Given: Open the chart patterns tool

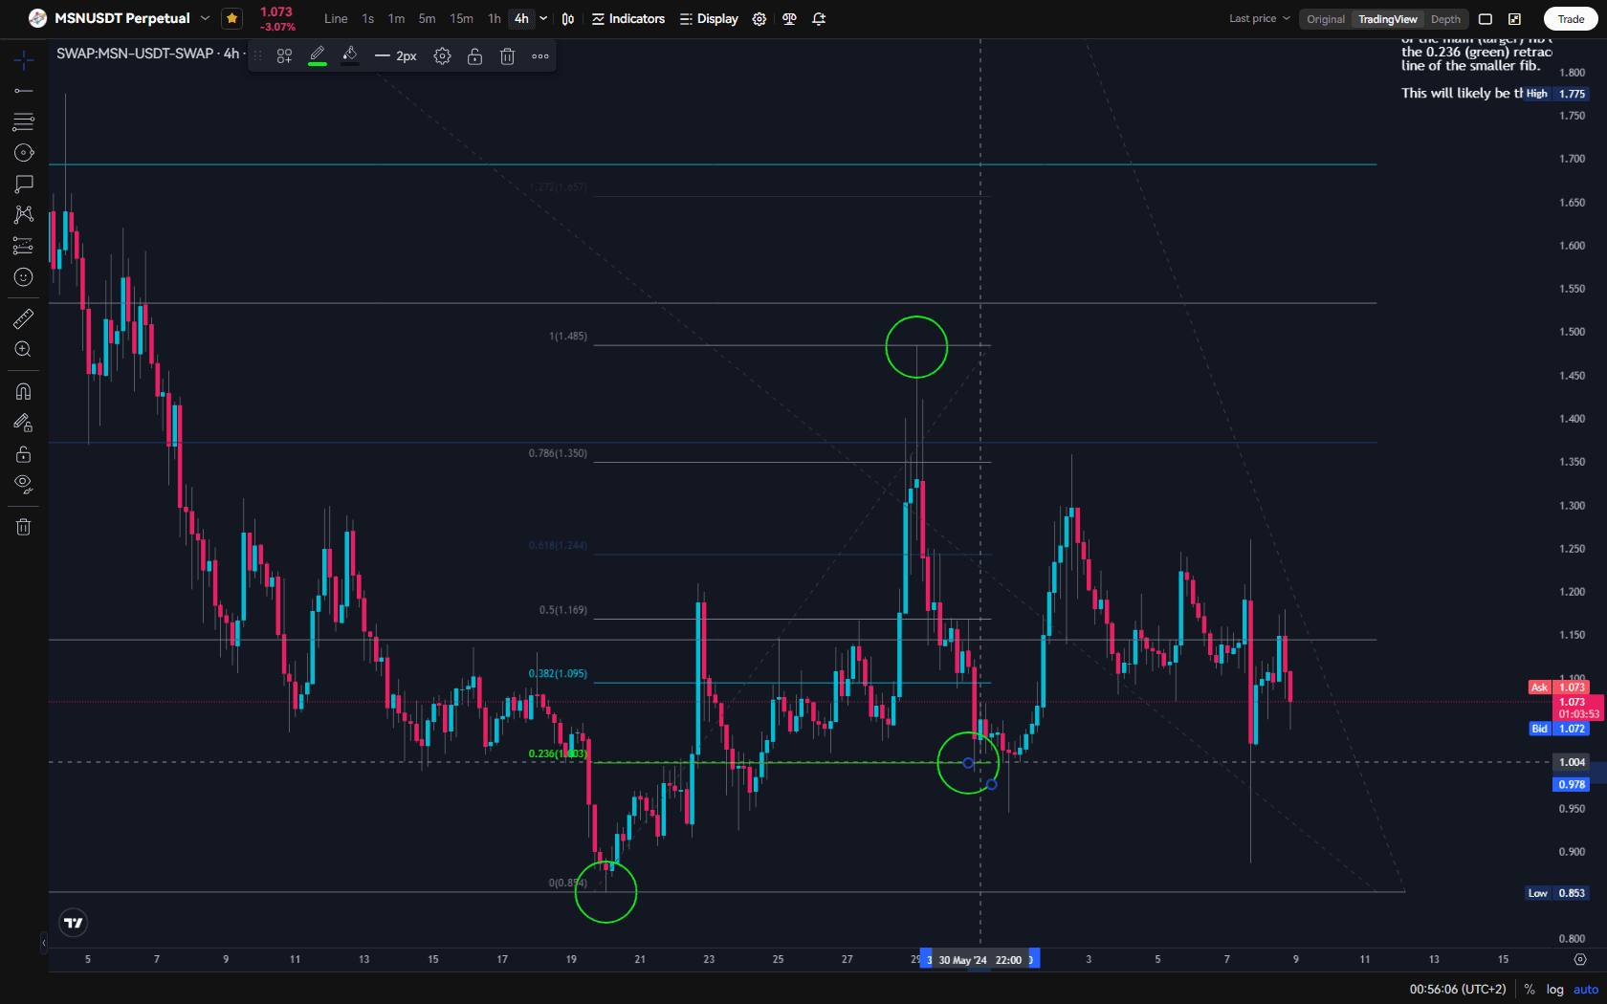Looking at the screenshot, I should tap(24, 214).
